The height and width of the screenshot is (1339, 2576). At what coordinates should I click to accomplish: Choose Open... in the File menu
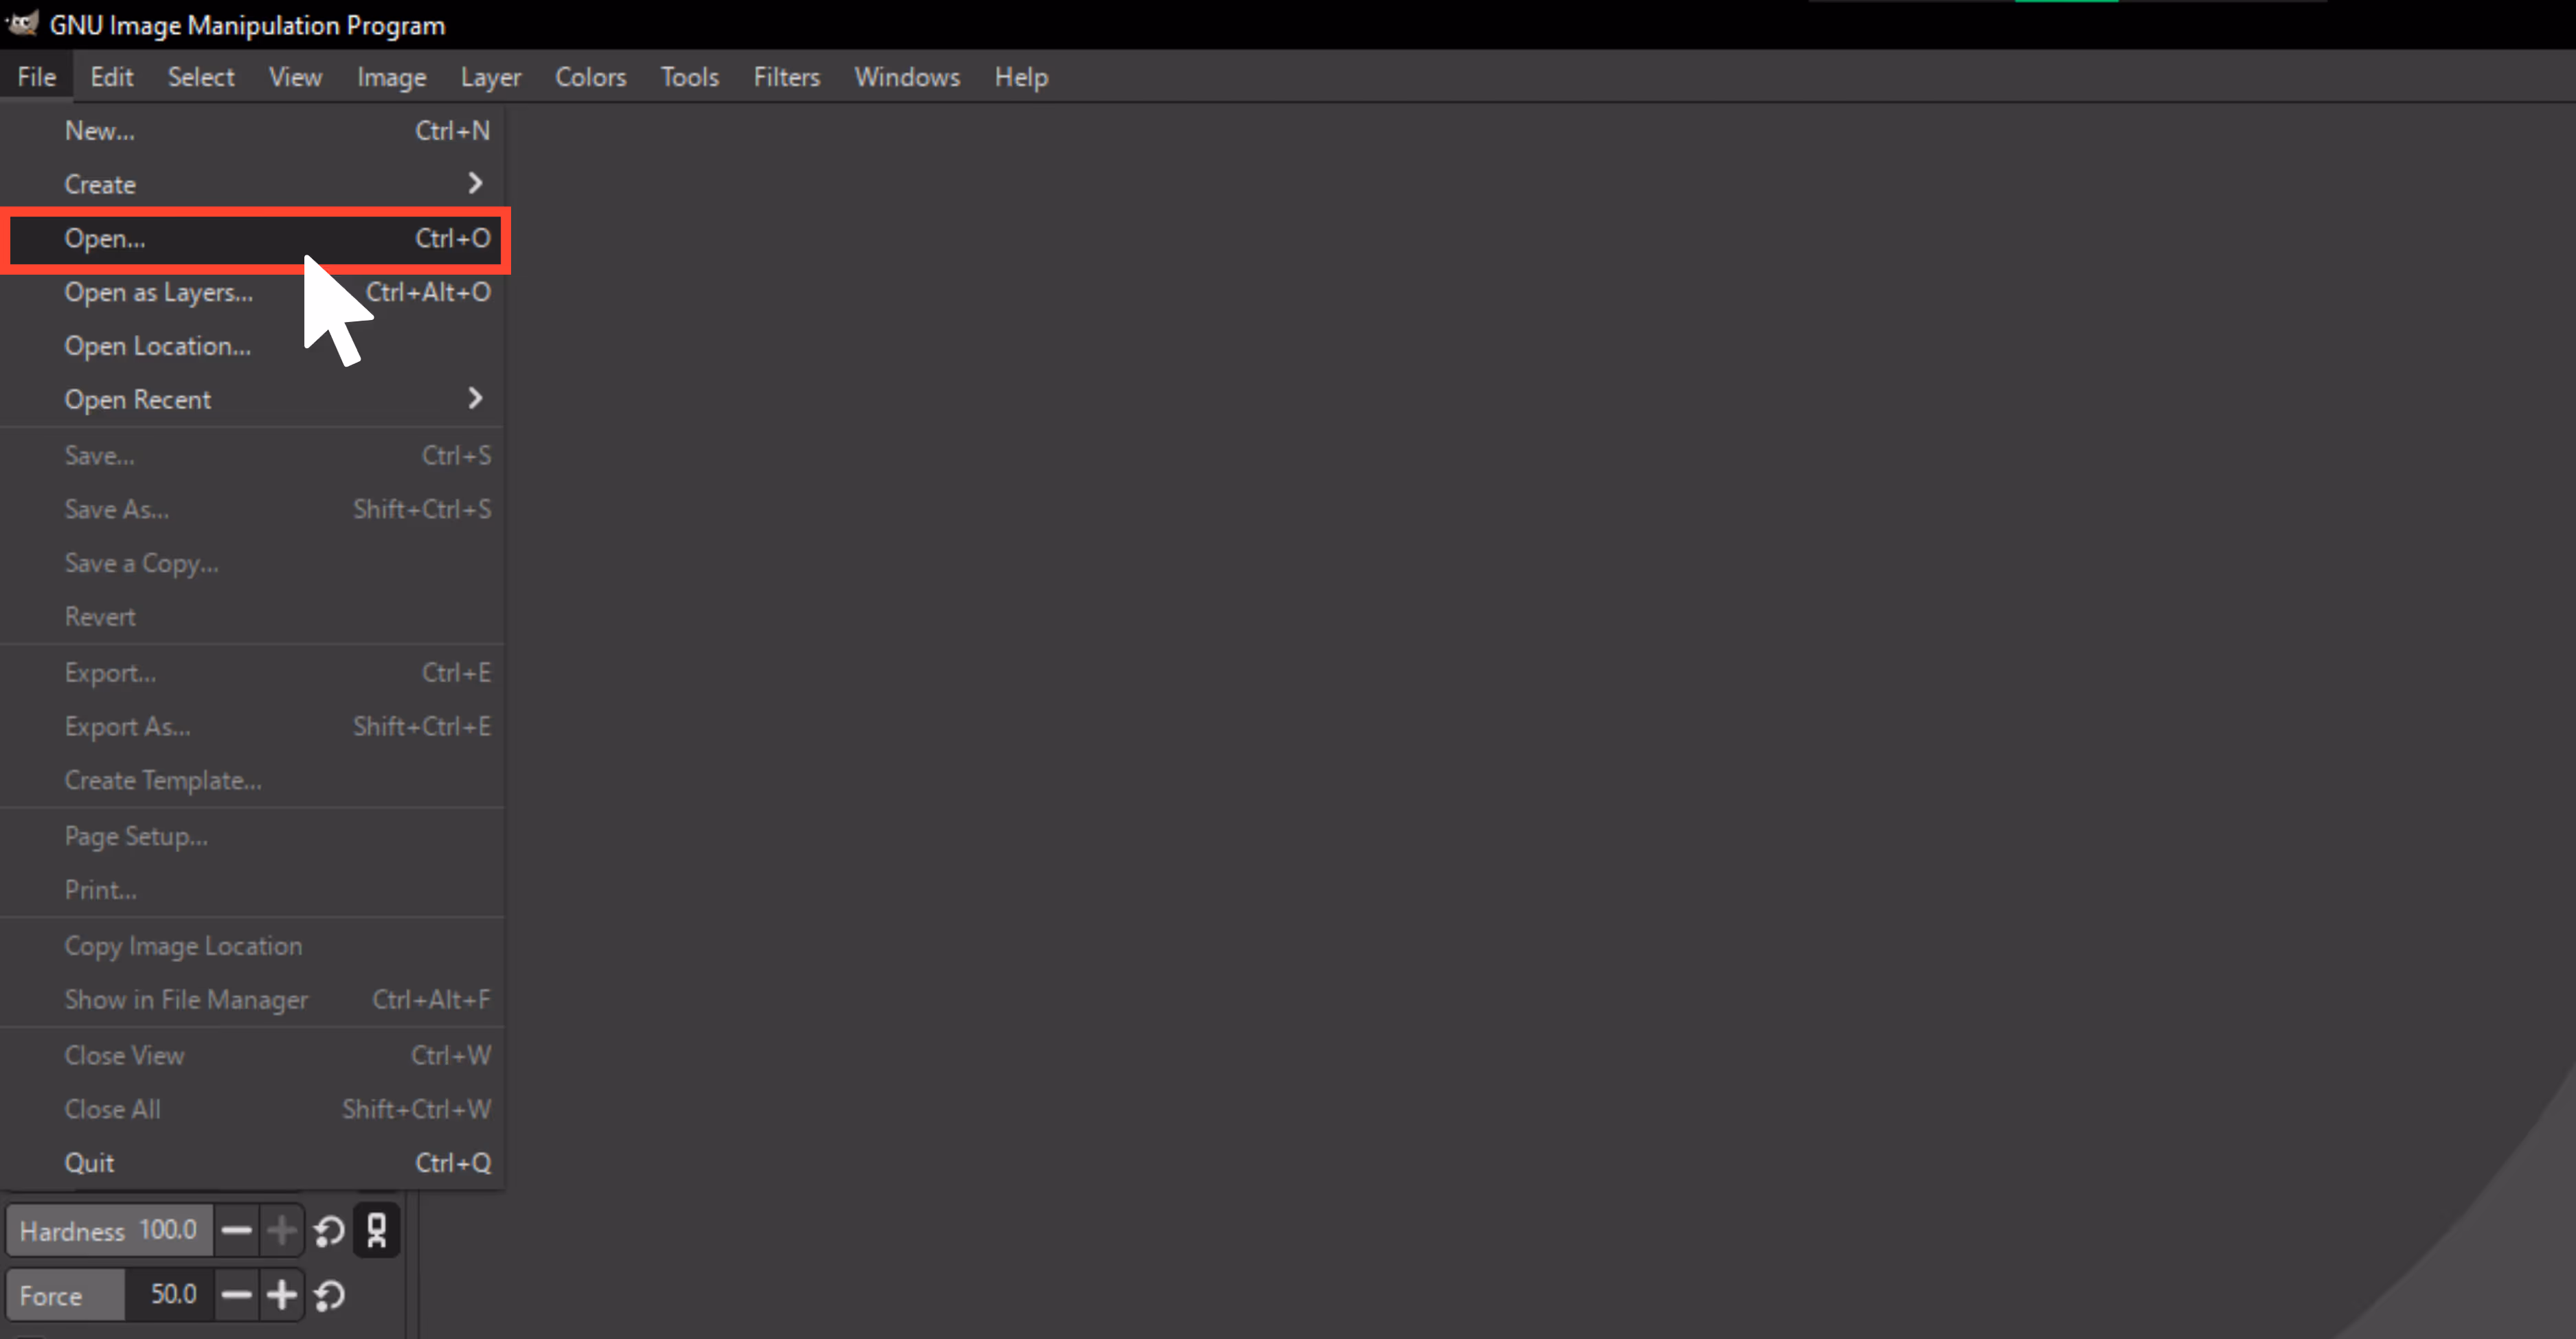pyautogui.click(x=252, y=238)
